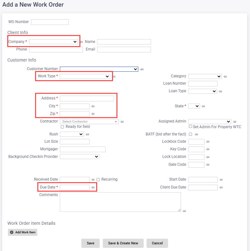Click the pin icon beside the City field

(93, 106)
